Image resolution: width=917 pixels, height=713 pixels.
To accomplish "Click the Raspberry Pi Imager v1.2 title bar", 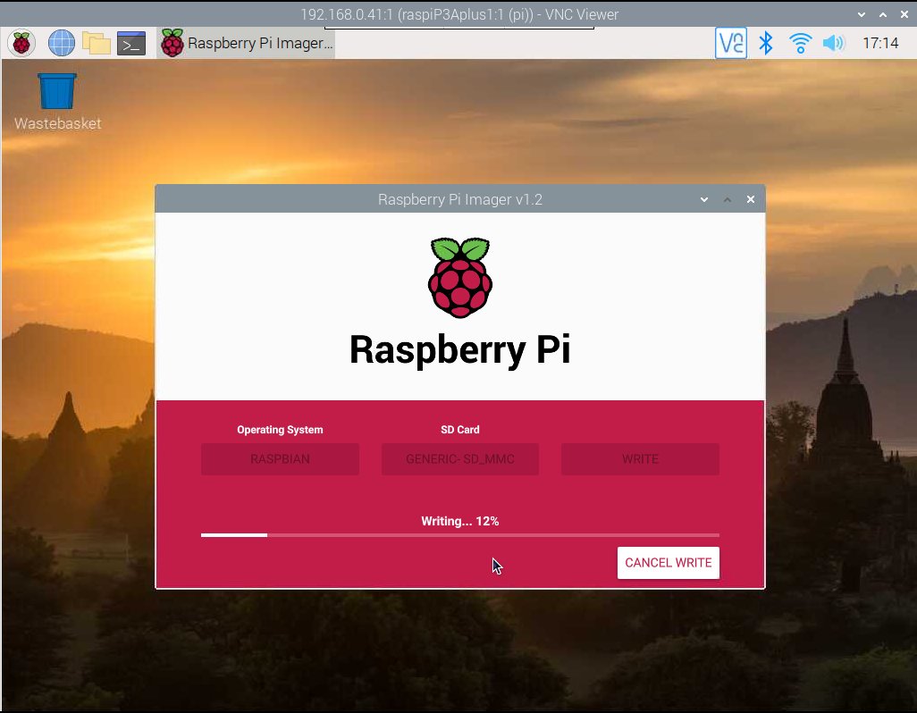I will coord(460,199).
